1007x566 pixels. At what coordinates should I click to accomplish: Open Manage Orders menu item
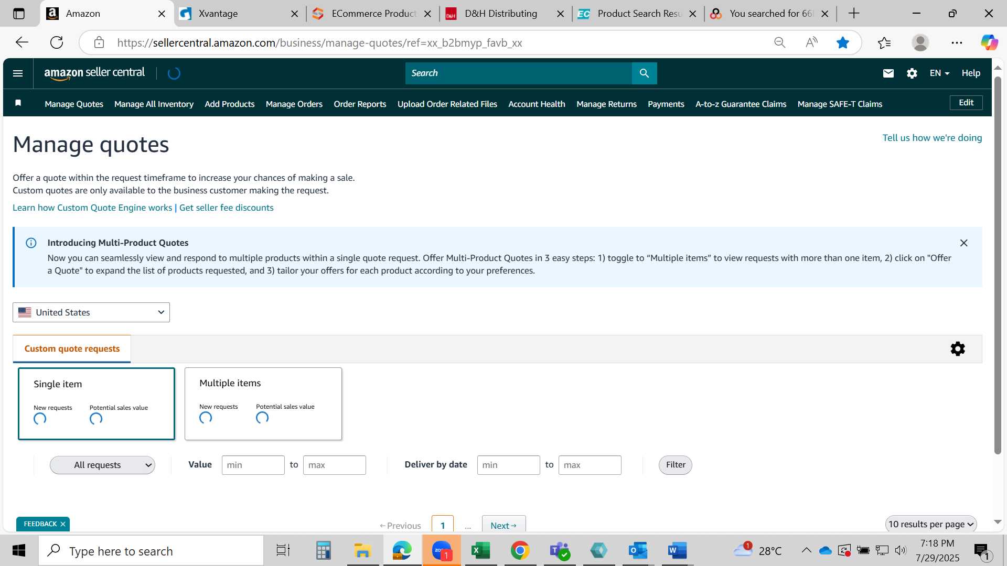coord(294,104)
